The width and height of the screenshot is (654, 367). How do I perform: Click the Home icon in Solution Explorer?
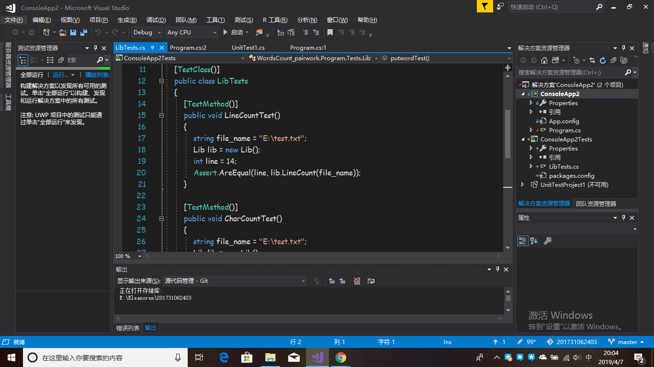544,60
